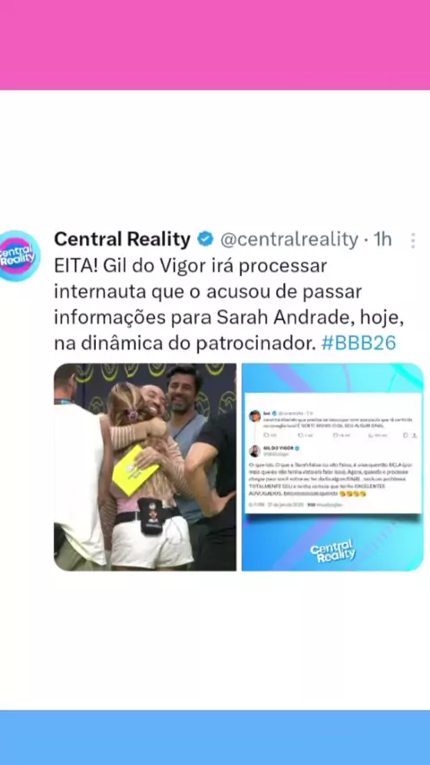Click the Gil do Vigor avatar in screenshot

pyautogui.click(x=254, y=451)
